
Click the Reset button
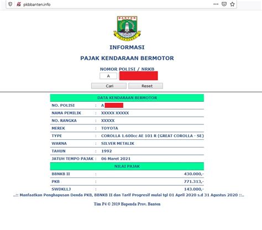[145, 86]
